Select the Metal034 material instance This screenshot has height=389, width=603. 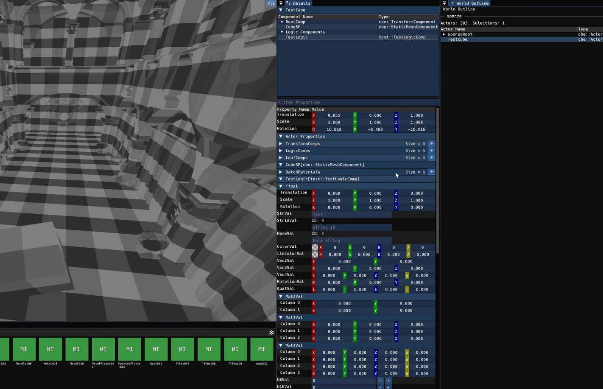click(50, 349)
